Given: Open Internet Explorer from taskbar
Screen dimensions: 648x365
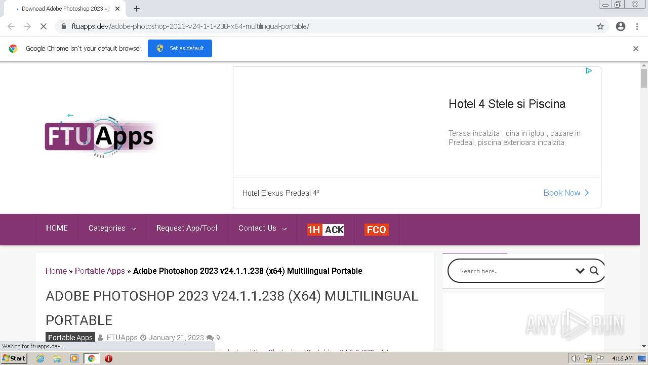Looking at the screenshot, I should pyautogui.click(x=40, y=358).
